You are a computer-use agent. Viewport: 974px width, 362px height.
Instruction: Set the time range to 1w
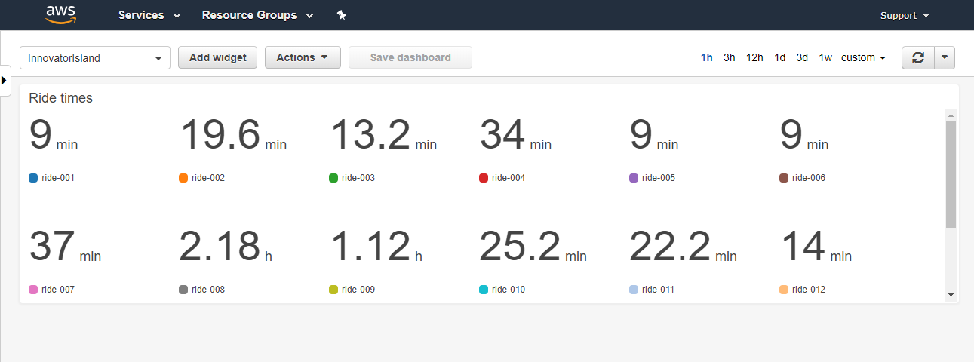(x=825, y=57)
